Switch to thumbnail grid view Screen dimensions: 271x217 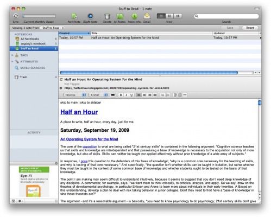(x=178, y=16)
